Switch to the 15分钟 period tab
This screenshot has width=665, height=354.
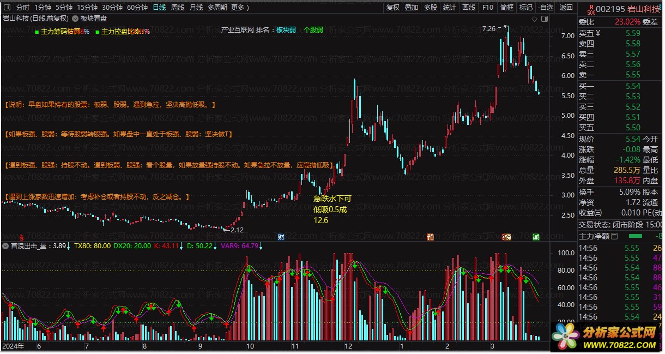pos(87,8)
